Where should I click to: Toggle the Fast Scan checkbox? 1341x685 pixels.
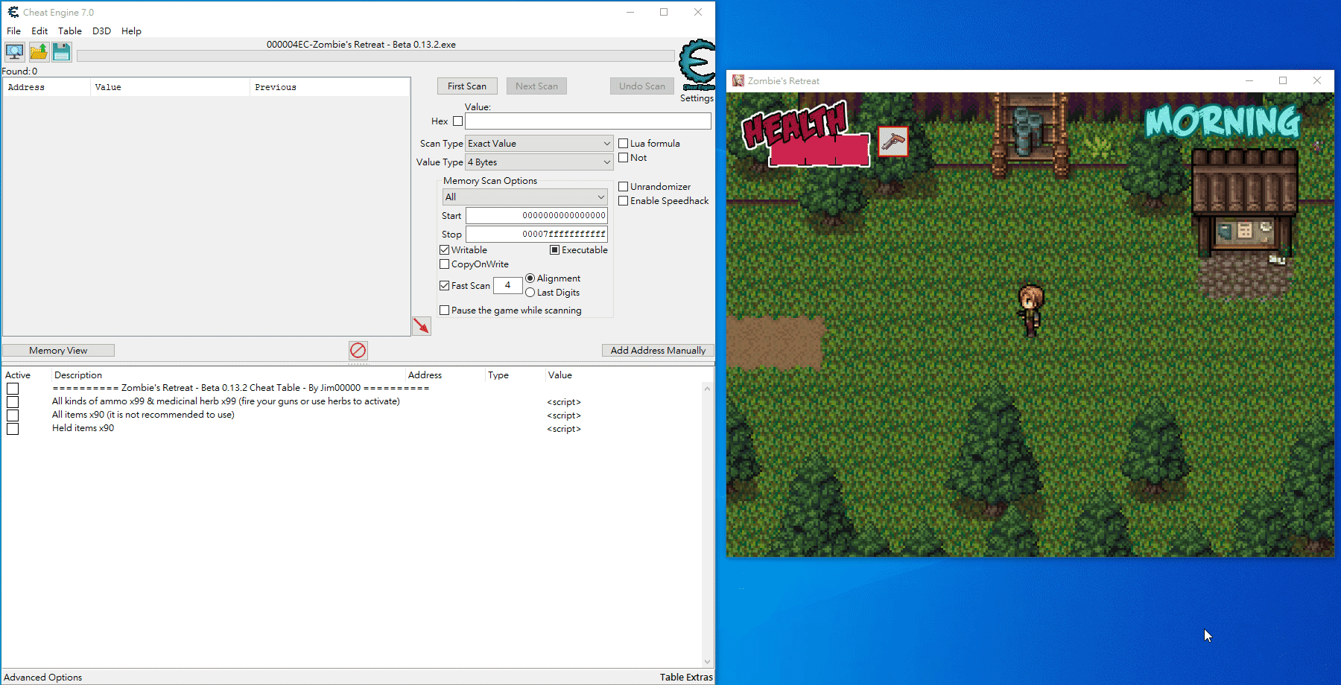click(x=445, y=286)
